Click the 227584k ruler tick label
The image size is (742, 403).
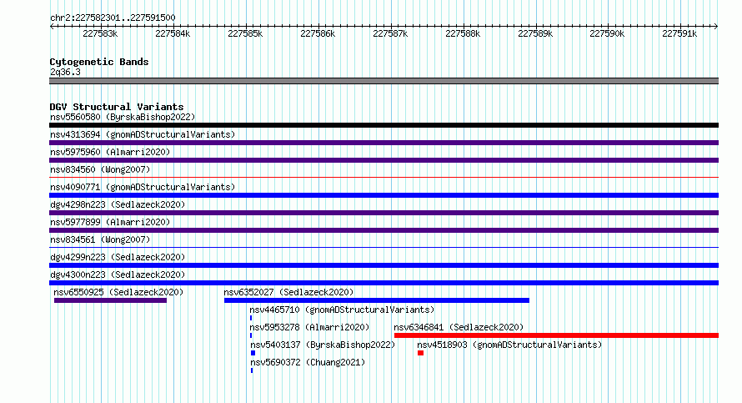[173, 33]
